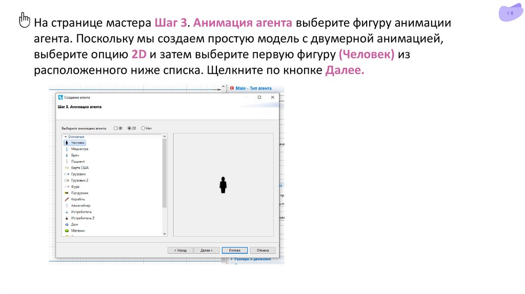The height and width of the screenshot is (294, 525).
Task: Click the up arrow of the background editor scrollbar
Action: (223, 87)
